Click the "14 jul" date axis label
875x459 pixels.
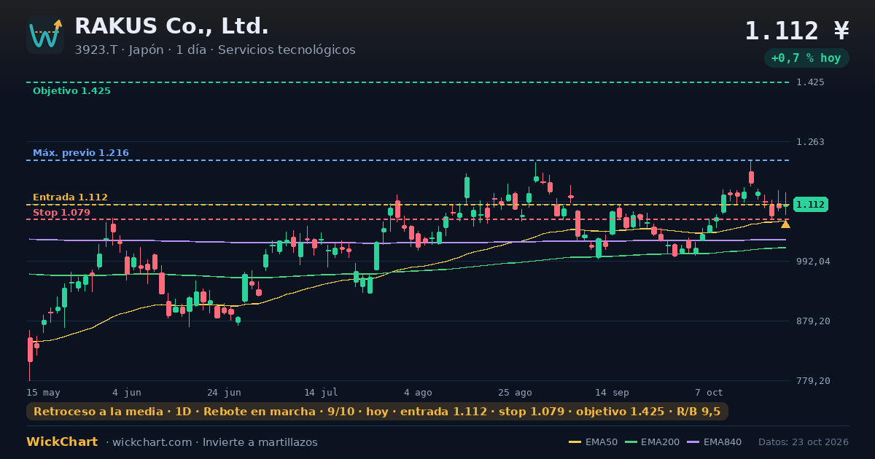(x=321, y=392)
